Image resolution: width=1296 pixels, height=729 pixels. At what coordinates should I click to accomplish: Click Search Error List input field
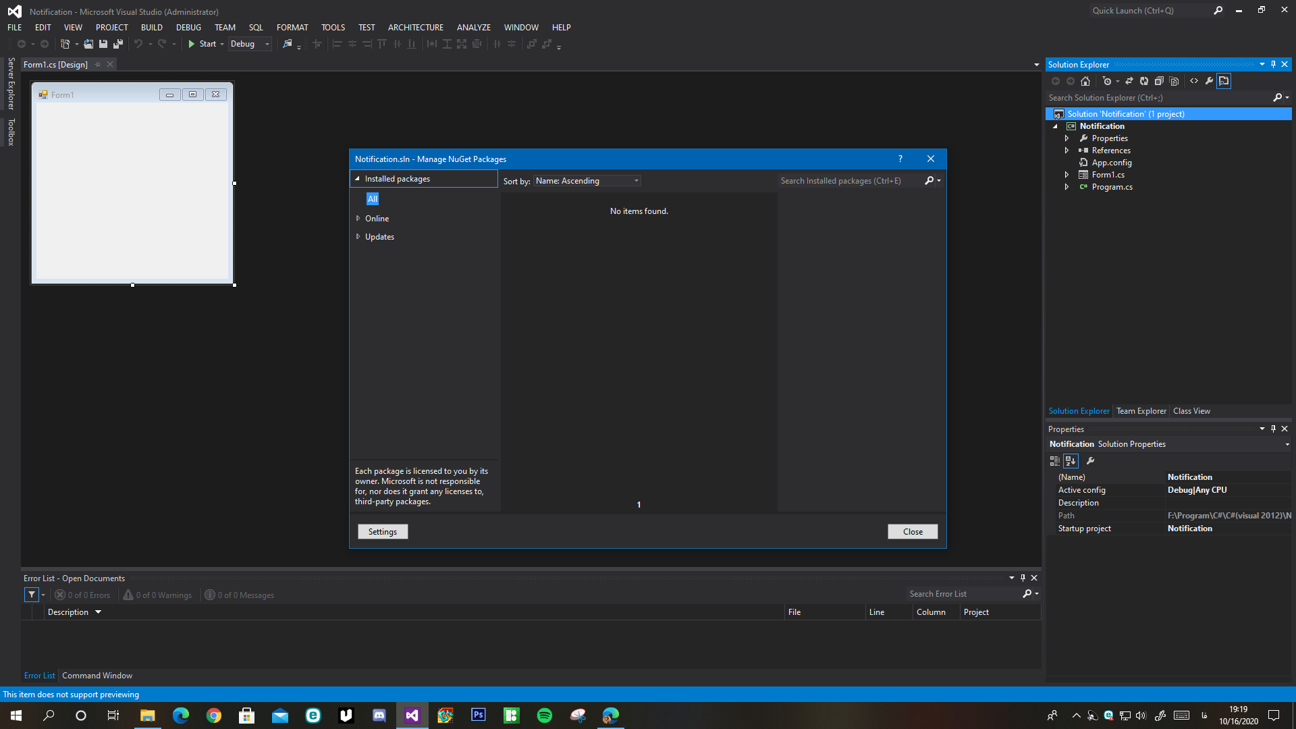pos(964,594)
